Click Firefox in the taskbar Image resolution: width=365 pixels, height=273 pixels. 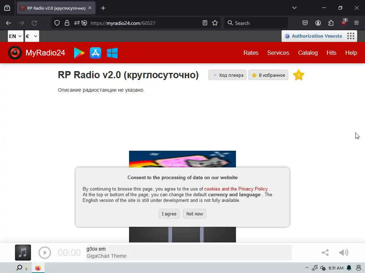point(38,268)
